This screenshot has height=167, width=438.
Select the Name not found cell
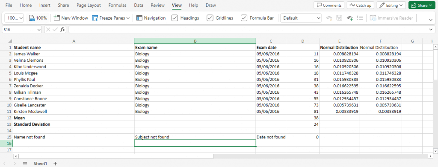pyautogui.click(x=74, y=137)
